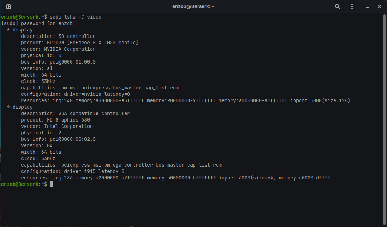Click the sudo password prompt line
Screen dimensions: 387x227
[x=38, y=23]
